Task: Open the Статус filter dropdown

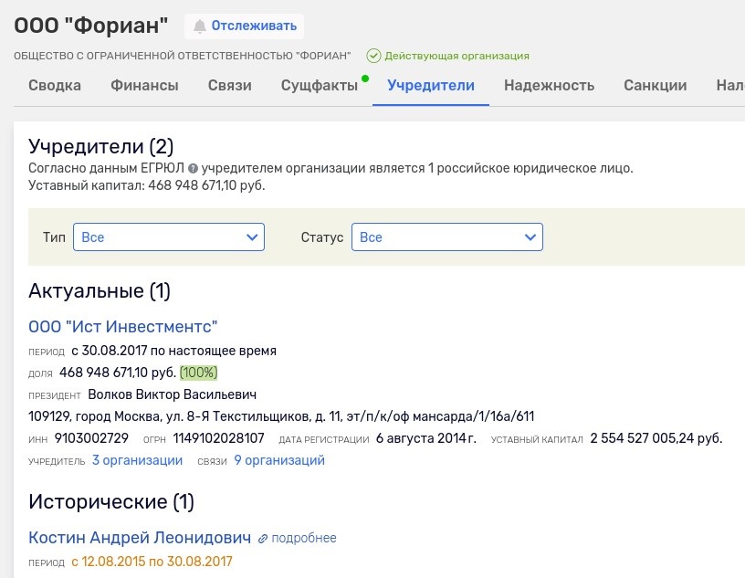Action: click(447, 236)
